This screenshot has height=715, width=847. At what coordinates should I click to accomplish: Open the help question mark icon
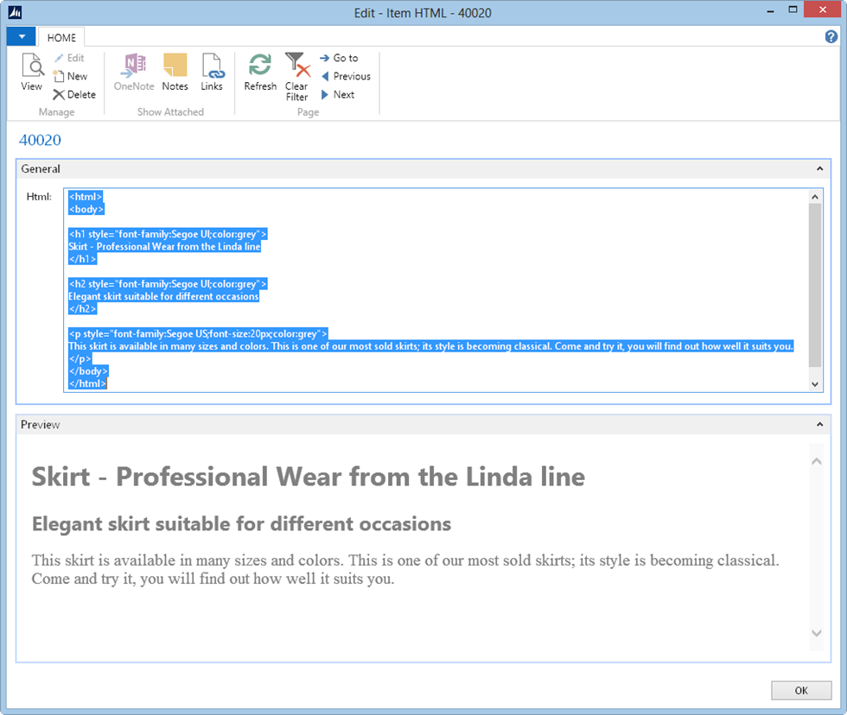pyautogui.click(x=831, y=37)
